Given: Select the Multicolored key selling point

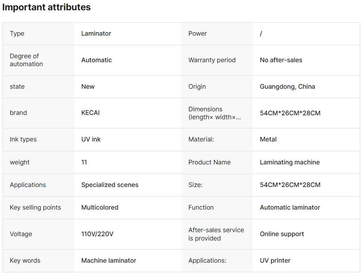Looking at the screenshot, I should pos(100,208).
